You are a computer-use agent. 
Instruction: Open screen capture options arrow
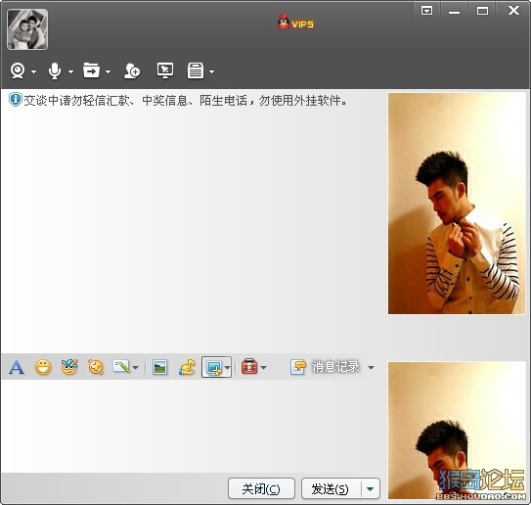click(x=227, y=367)
